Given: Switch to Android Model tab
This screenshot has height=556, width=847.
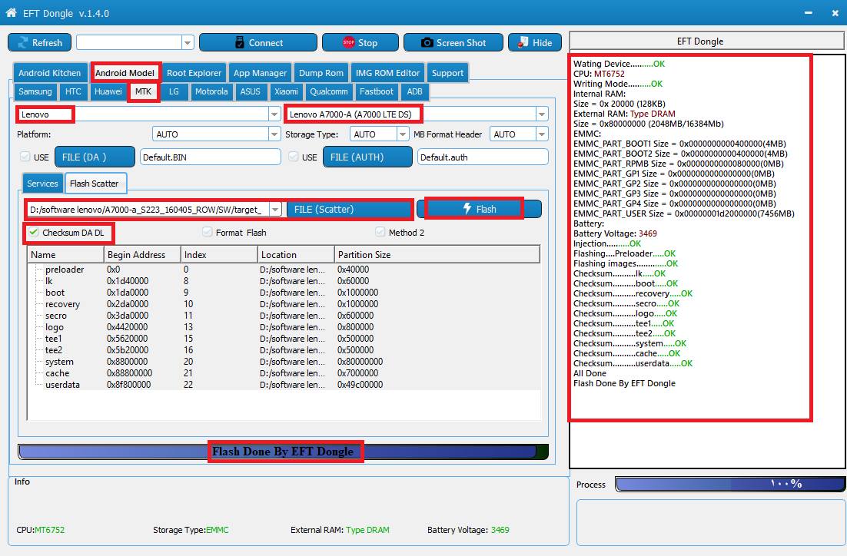Looking at the screenshot, I should coord(125,73).
